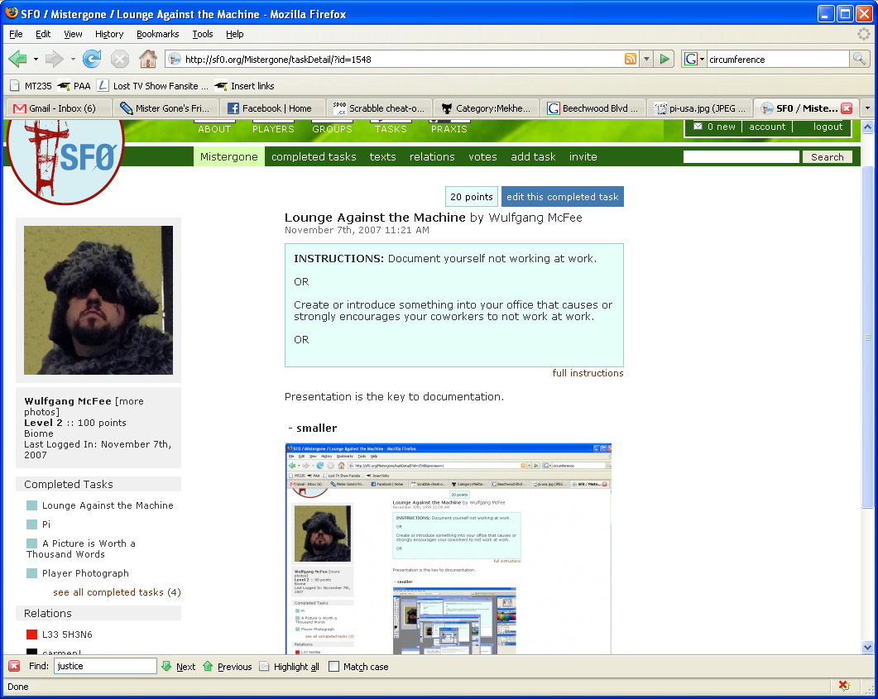Open the Help menu
Viewport: 878px width, 699px height.
tap(235, 34)
